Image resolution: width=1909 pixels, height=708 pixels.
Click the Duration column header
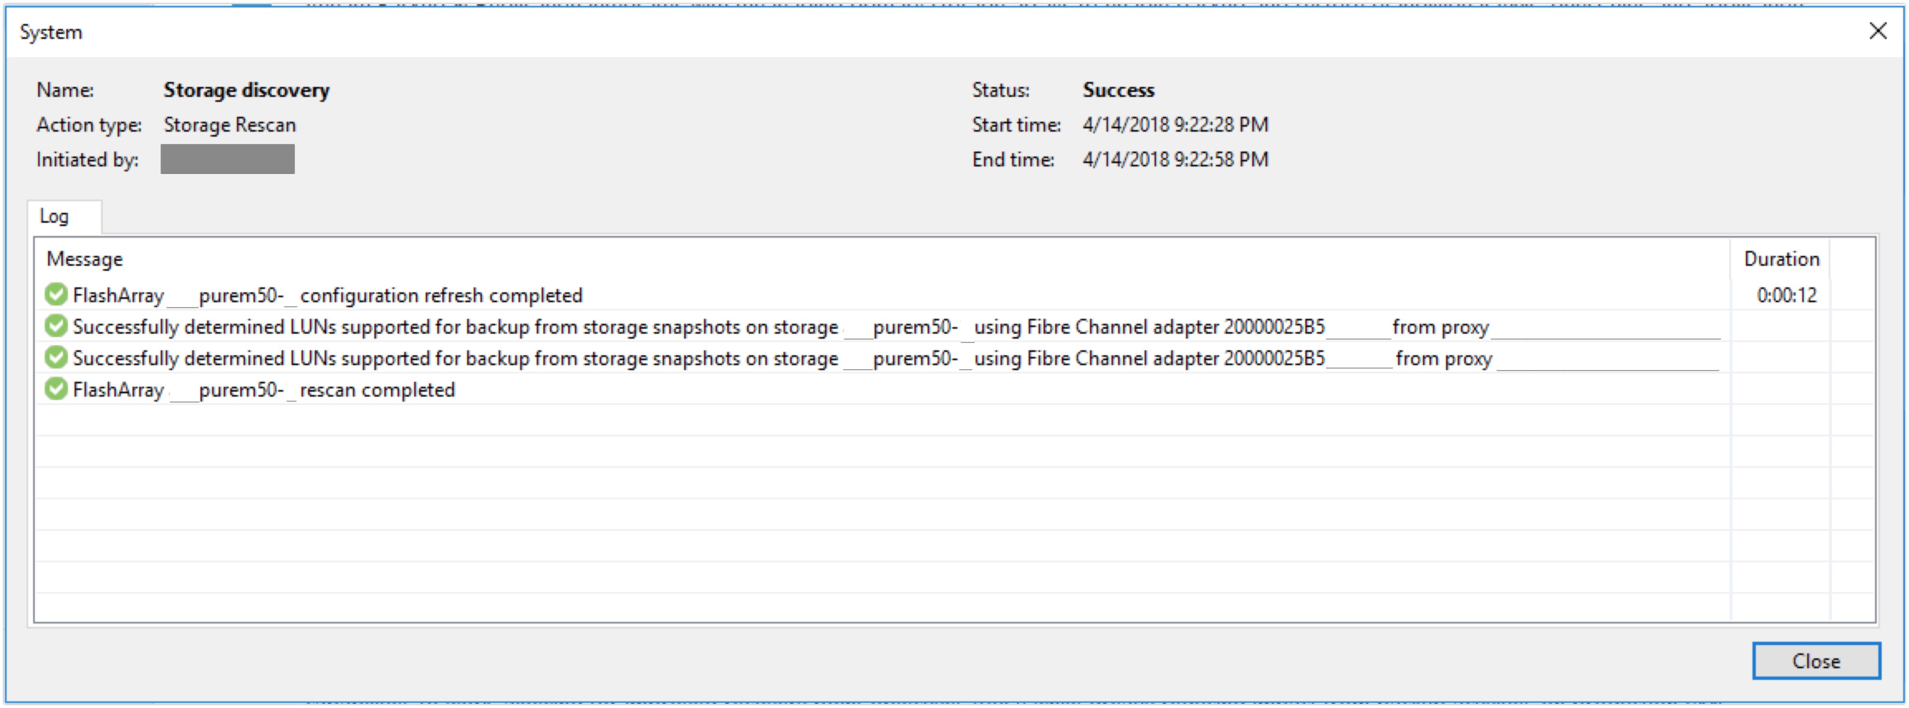pos(1781,259)
